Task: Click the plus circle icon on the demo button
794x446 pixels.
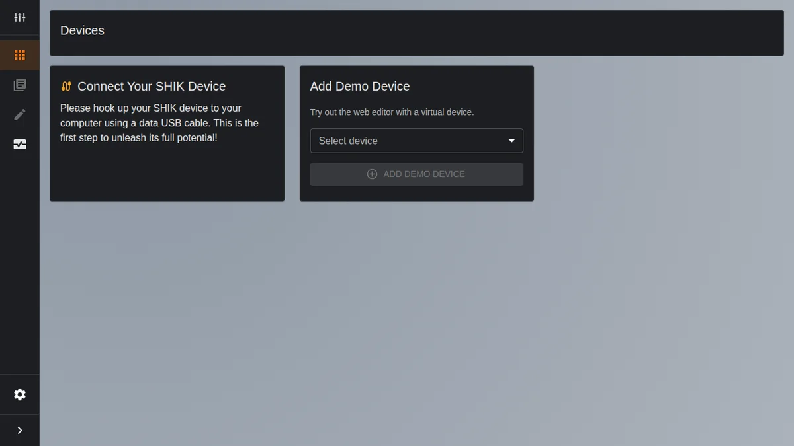Action: click(372, 174)
